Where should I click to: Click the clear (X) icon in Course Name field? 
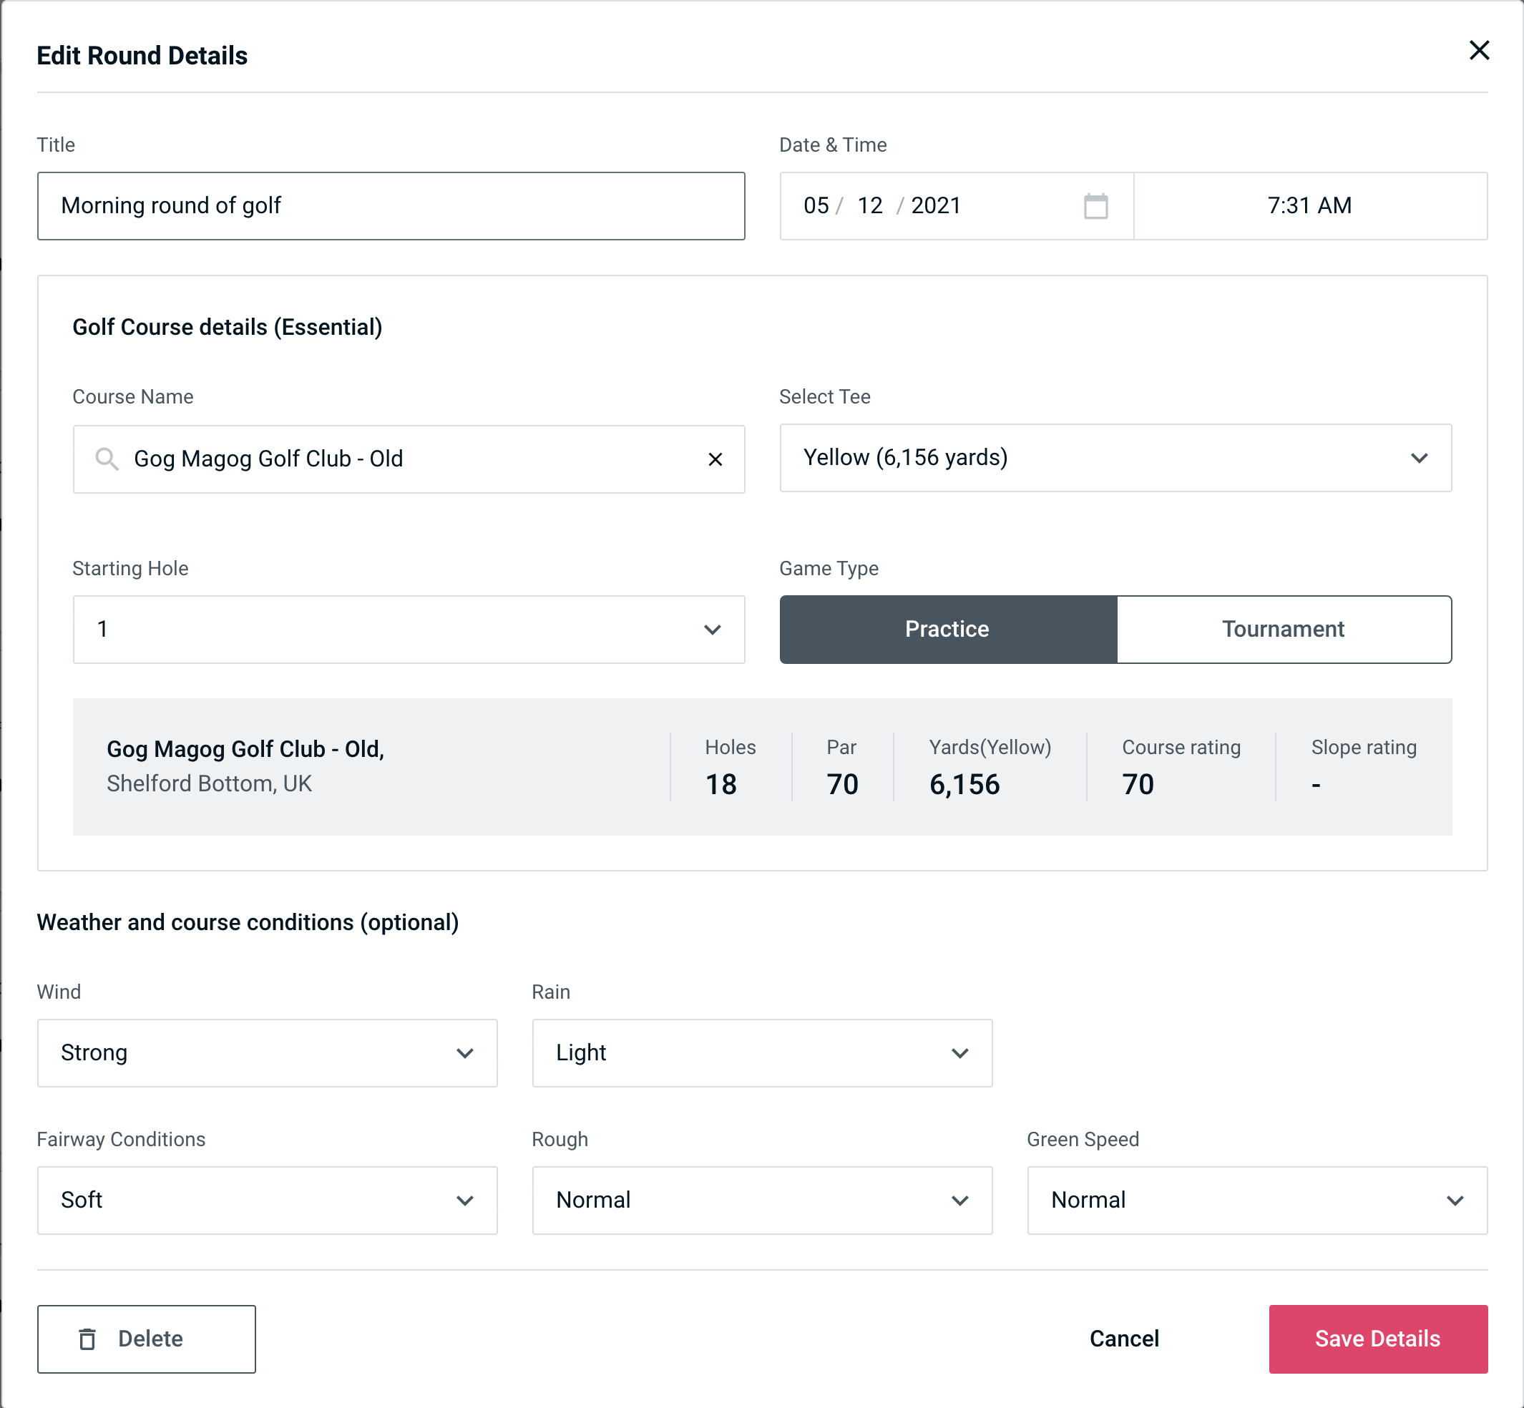[x=715, y=458]
